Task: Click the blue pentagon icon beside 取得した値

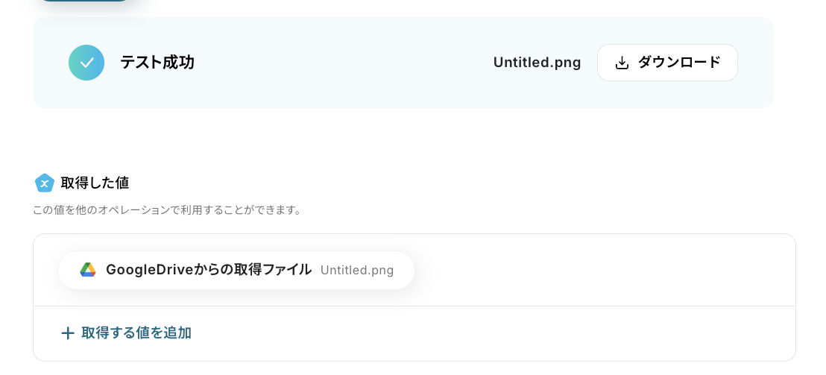Action: pos(45,183)
